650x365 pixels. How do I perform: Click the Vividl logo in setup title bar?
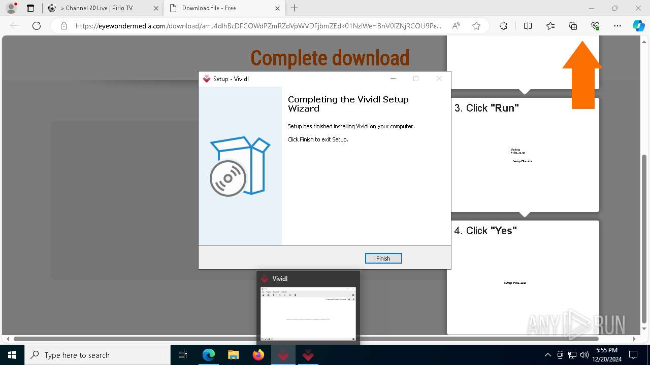pyautogui.click(x=207, y=79)
